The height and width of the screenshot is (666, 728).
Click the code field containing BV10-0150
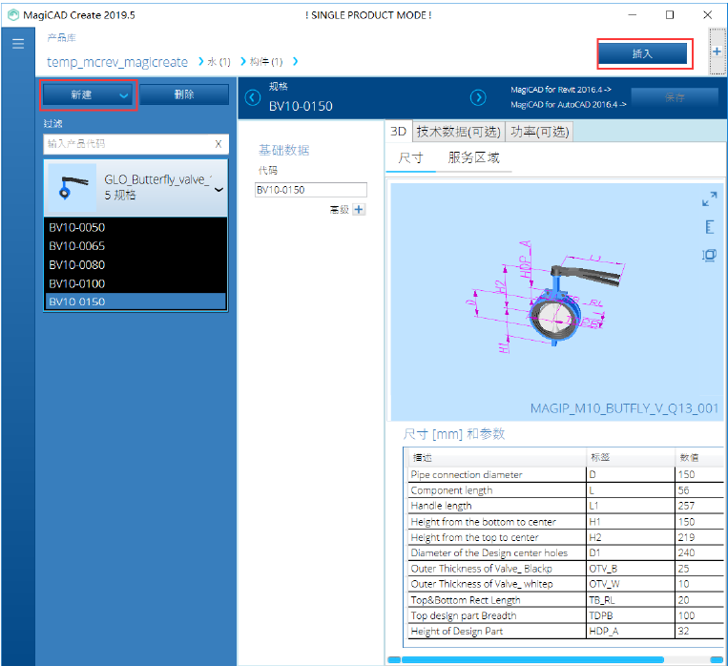coord(311,190)
